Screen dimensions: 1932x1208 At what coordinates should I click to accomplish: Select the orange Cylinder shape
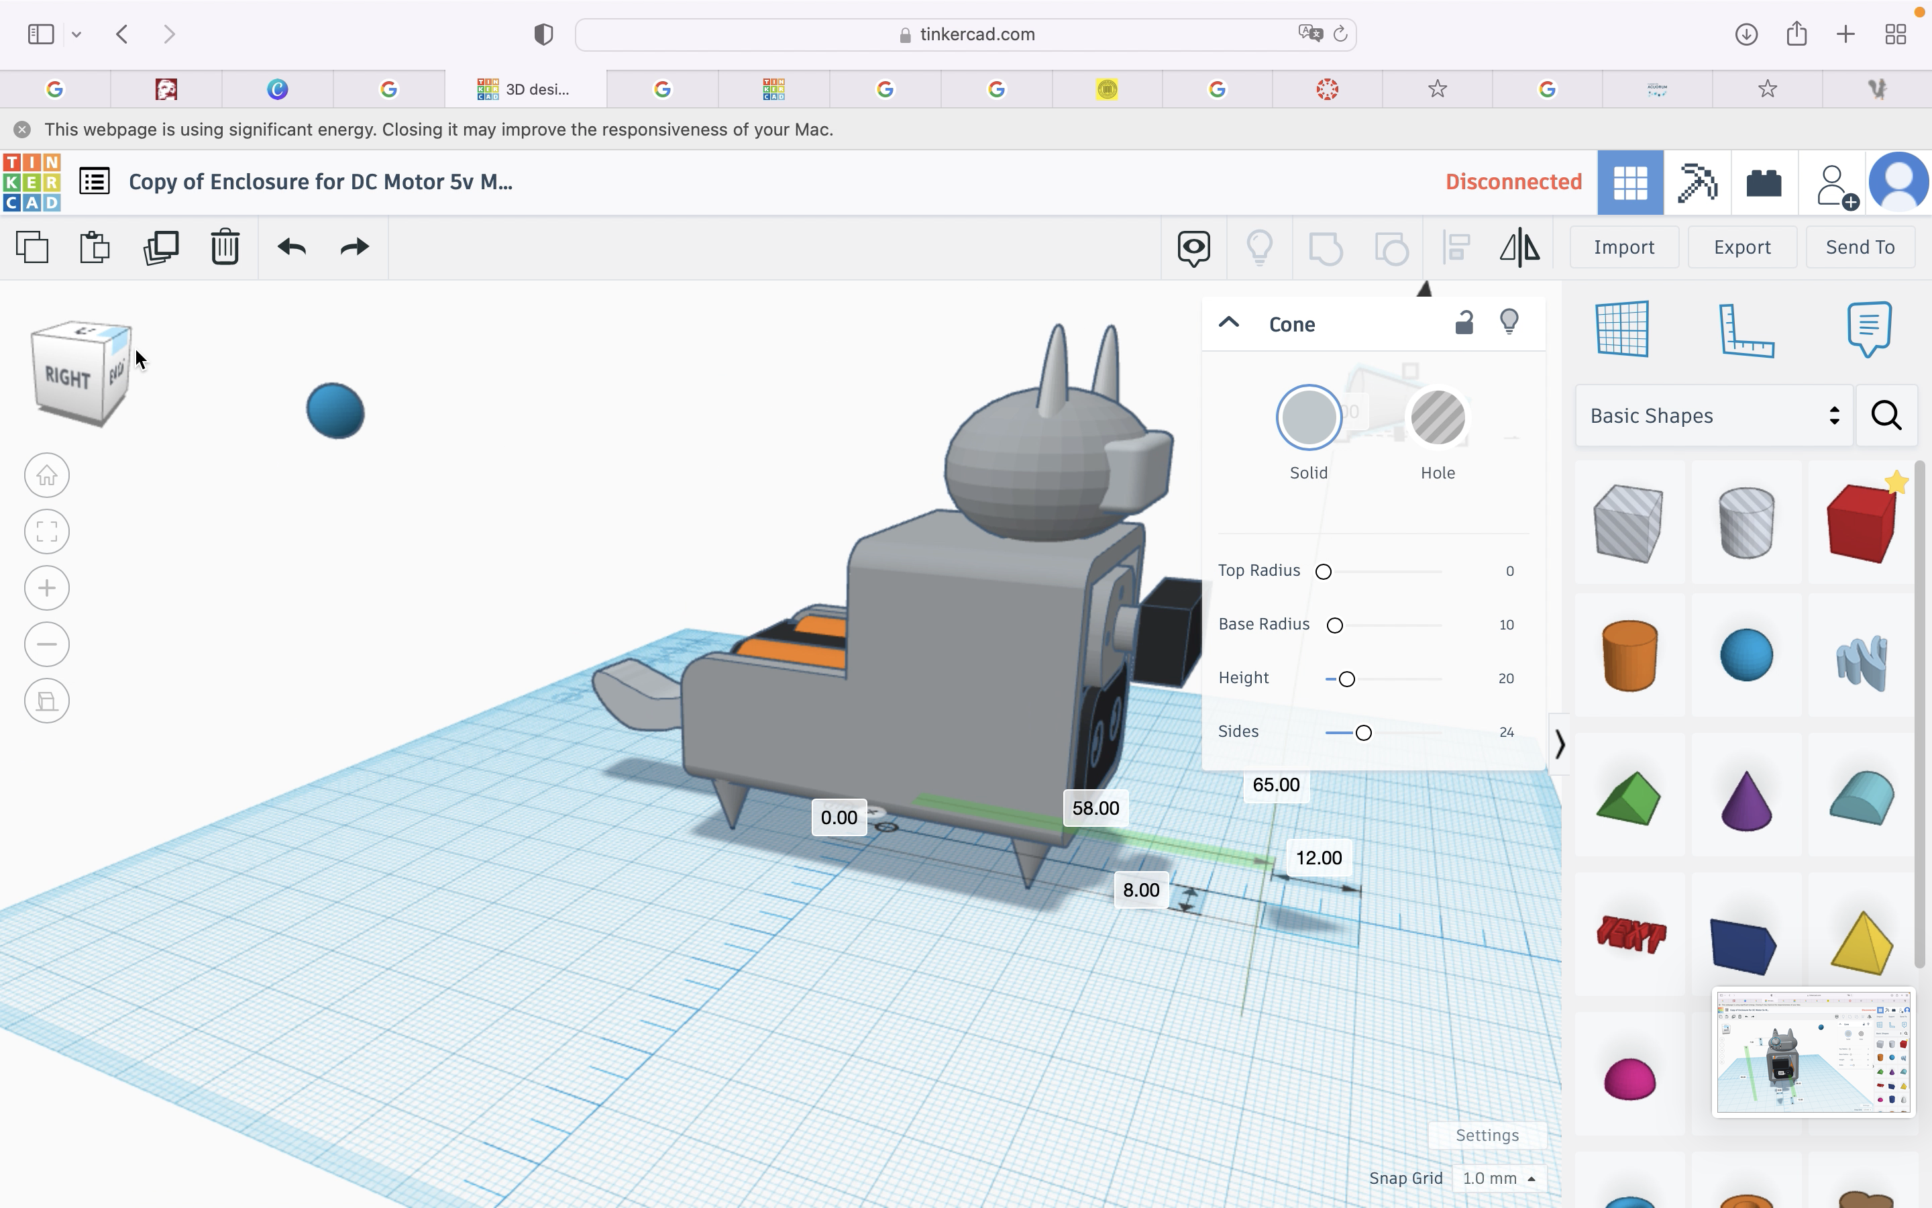point(1629,655)
